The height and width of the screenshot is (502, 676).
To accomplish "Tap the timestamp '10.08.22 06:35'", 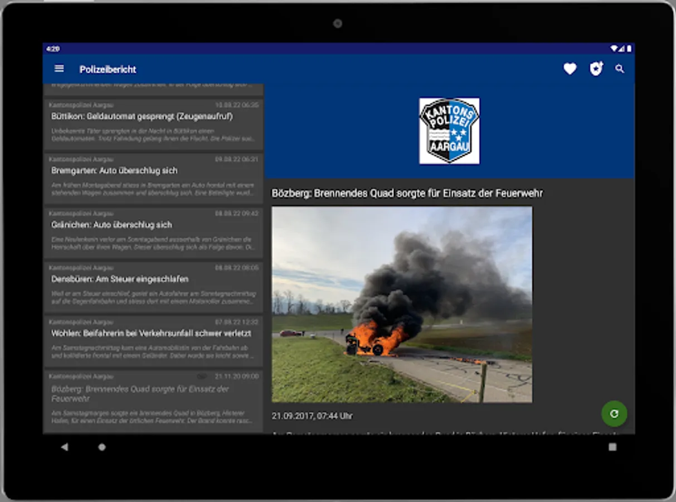I will [x=237, y=105].
